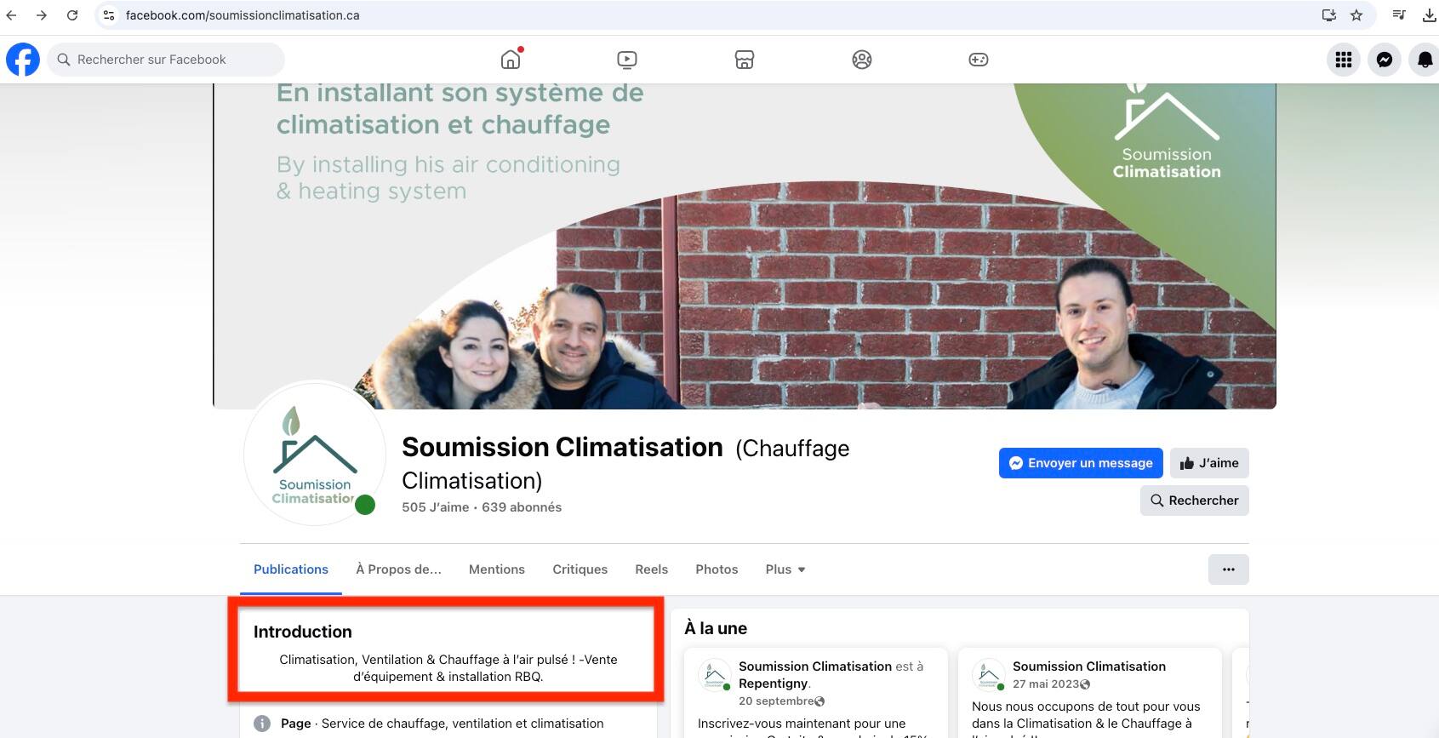Open the Mentions tab
The width and height of the screenshot is (1439, 738).
pos(496,569)
